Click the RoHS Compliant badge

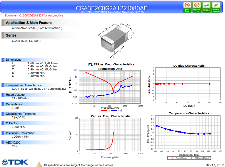(x=216, y=7)
